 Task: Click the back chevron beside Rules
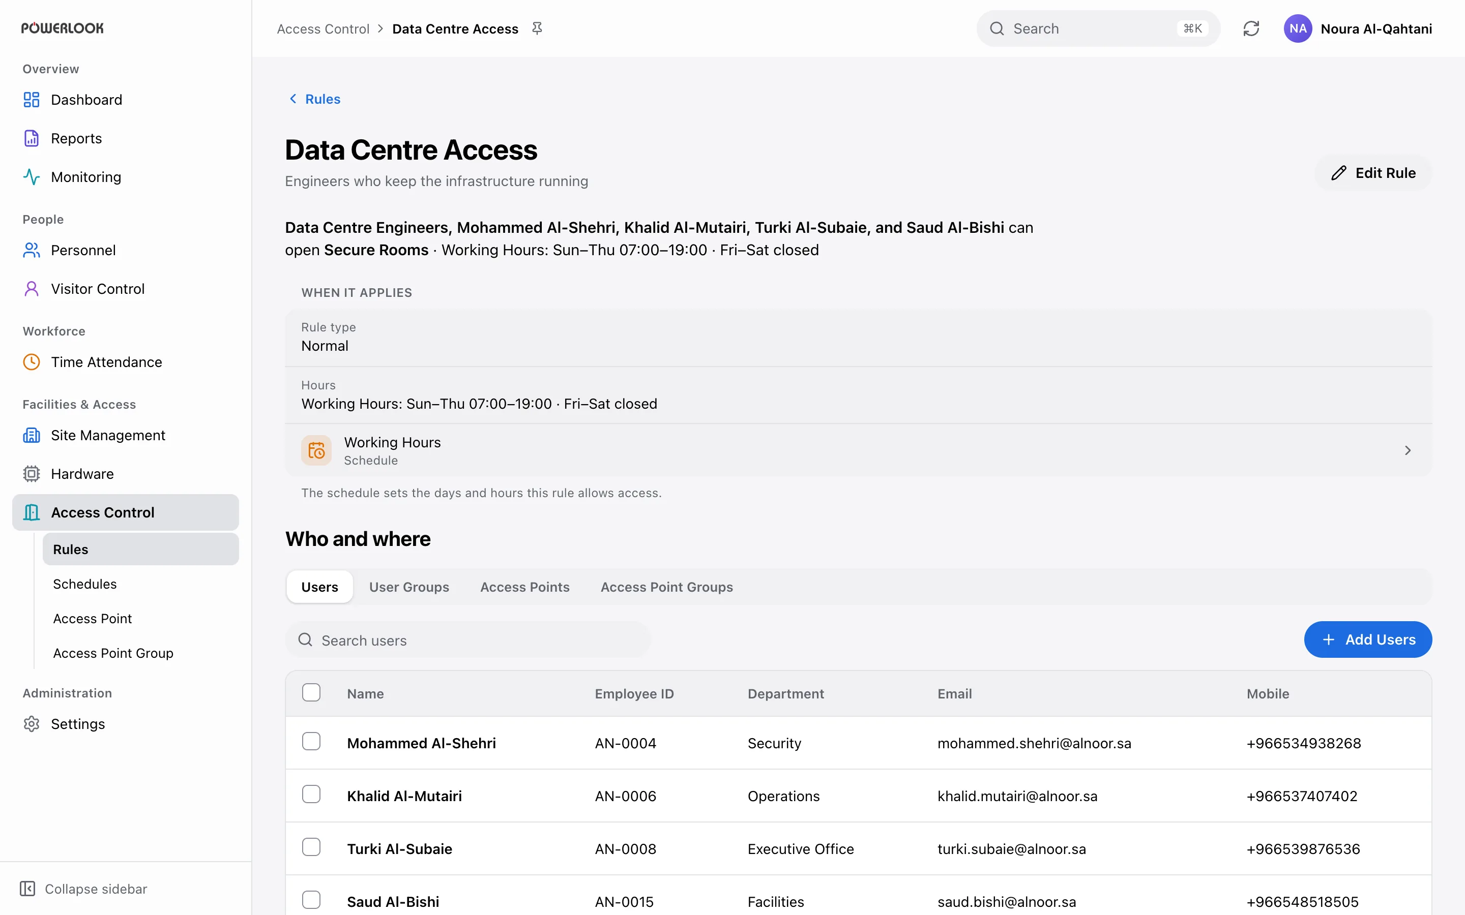293,99
